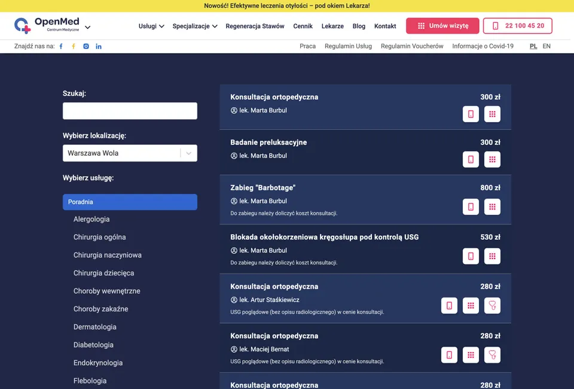
Task: Click phone icon for Badanie preluksacyjne
Action: 471,159
